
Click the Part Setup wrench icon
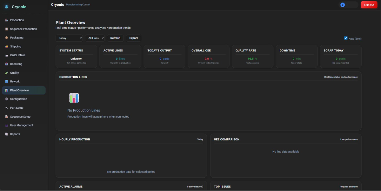pyautogui.click(x=7, y=108)
